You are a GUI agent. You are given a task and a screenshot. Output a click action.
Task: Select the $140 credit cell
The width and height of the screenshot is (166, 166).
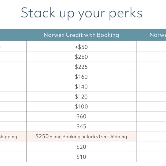point(81,87)
